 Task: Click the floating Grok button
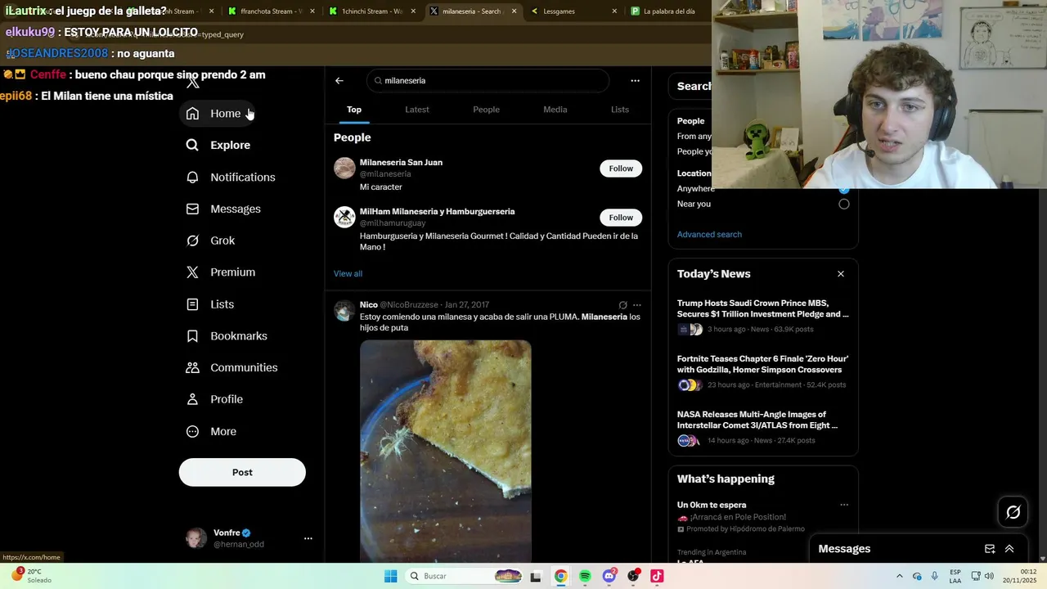coord(1013,512)
